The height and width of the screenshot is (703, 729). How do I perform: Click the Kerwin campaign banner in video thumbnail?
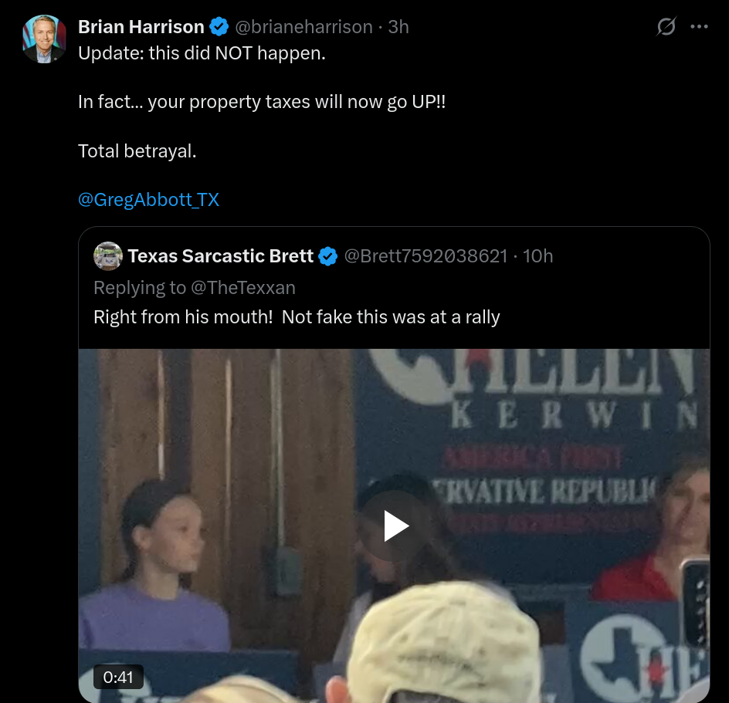571,417
